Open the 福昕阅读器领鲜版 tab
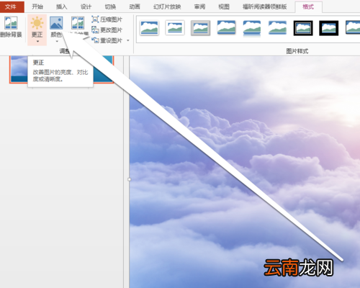 (265, 6)
